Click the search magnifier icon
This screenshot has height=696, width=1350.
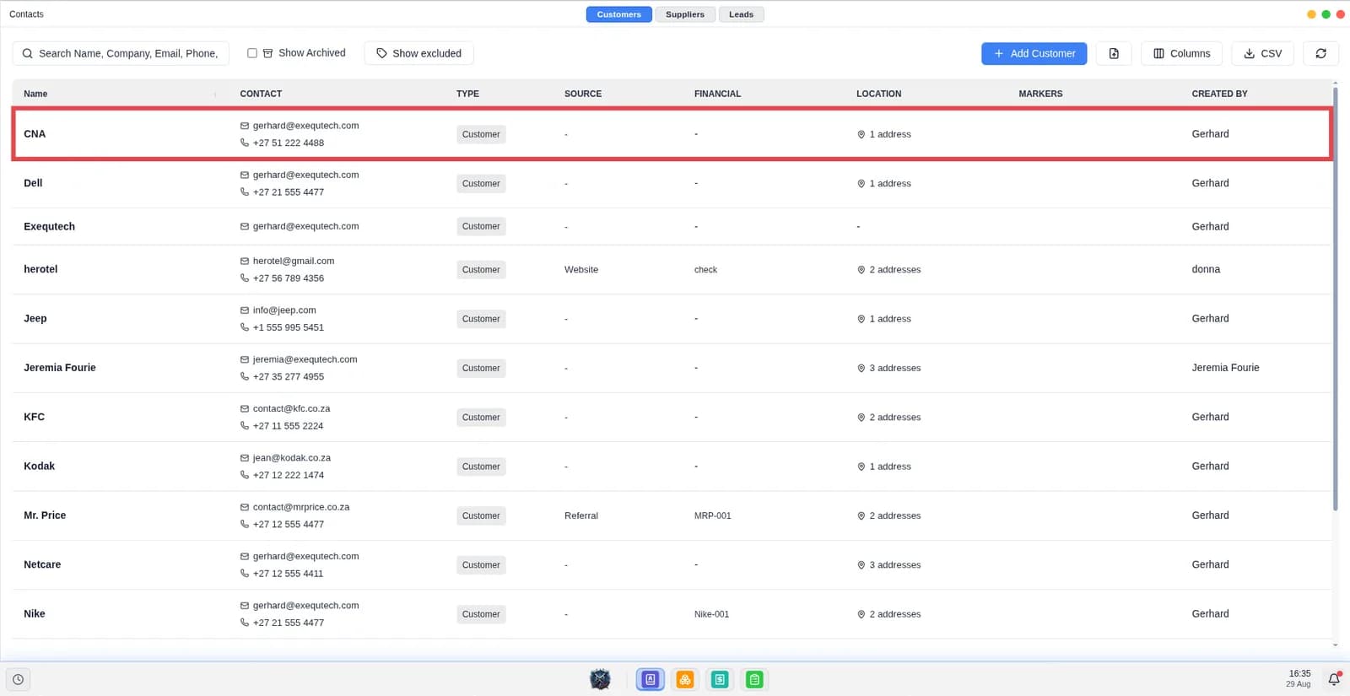28,53
